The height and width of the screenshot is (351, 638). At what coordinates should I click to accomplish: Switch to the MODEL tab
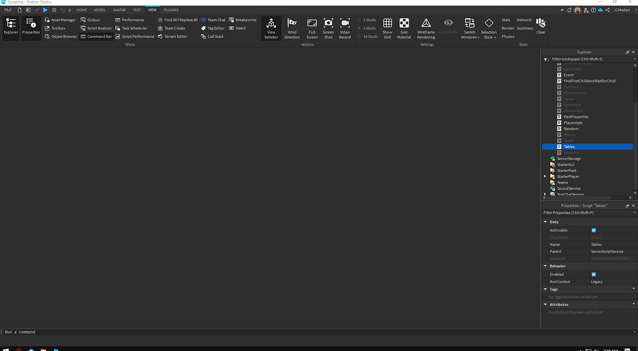[100, 10]
